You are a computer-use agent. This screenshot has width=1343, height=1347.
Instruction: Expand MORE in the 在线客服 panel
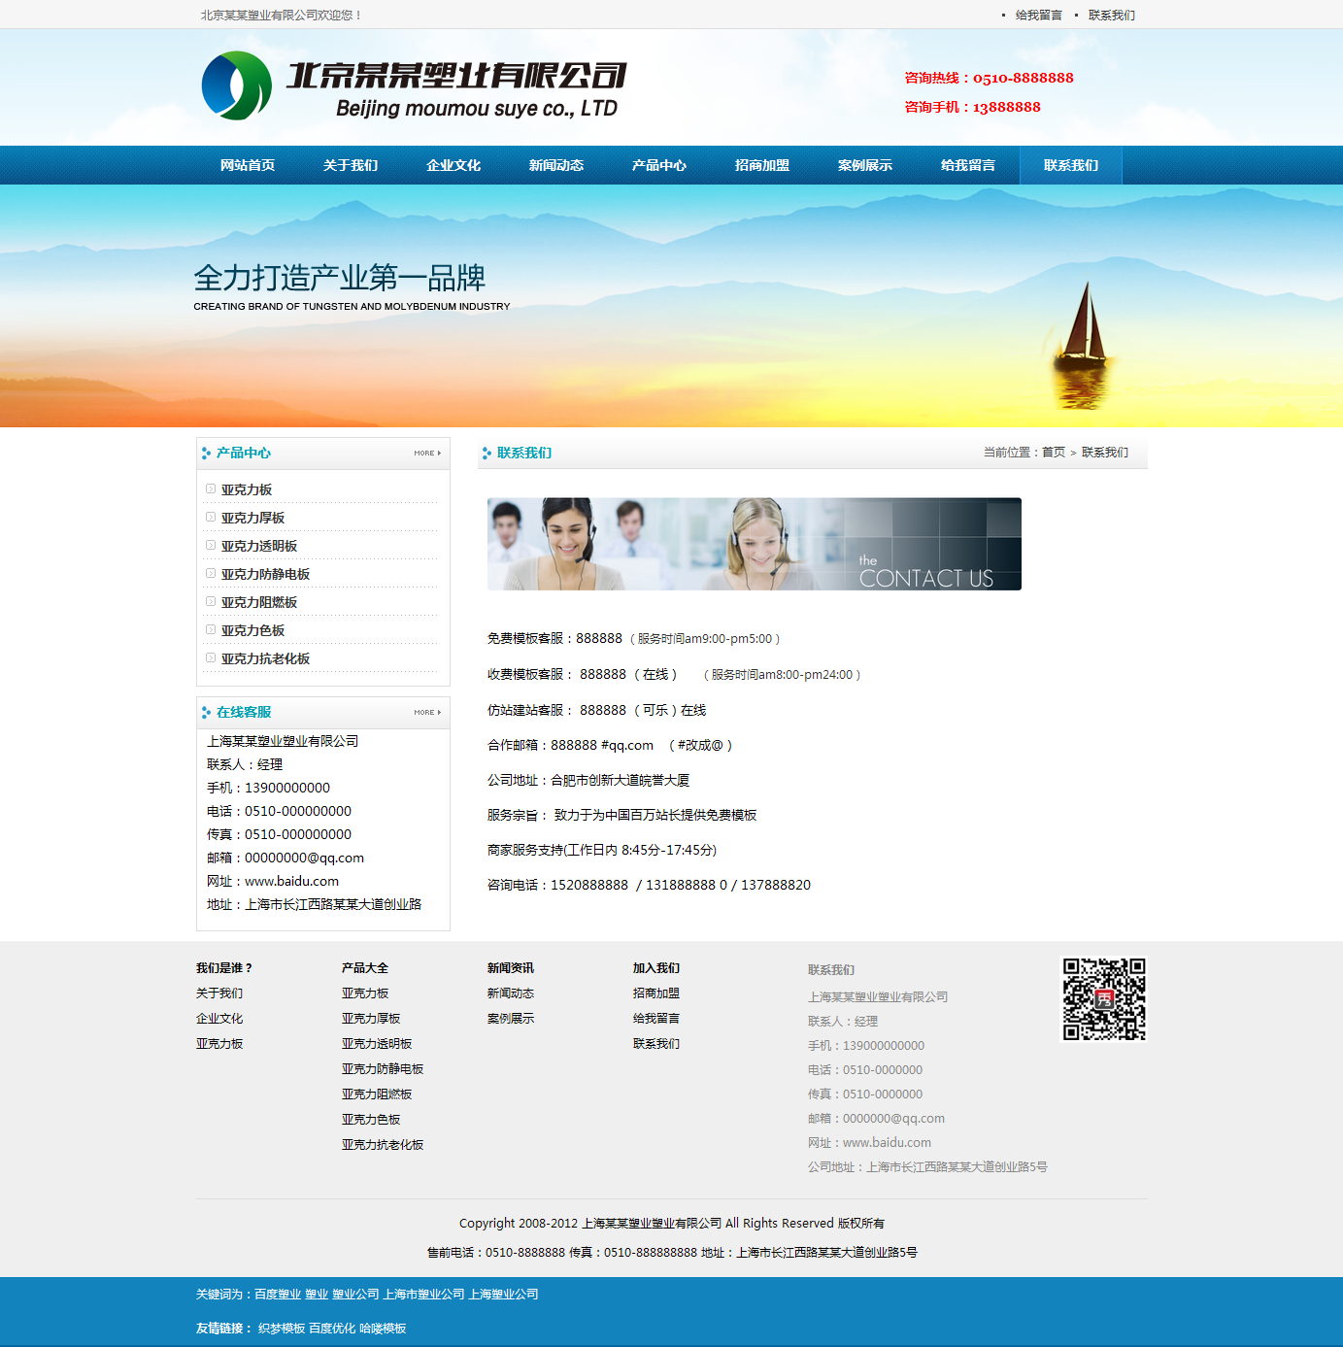(427, 713)
